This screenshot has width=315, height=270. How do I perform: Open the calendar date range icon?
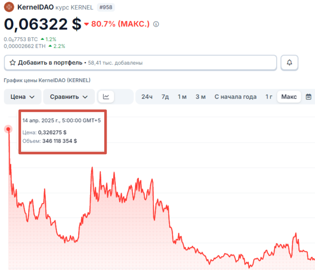(x=308, y=97)
